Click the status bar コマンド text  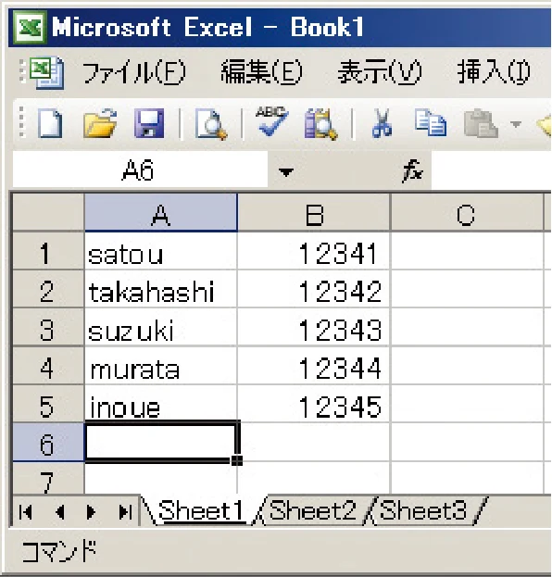pyautogui.click(x=59, y=551)
